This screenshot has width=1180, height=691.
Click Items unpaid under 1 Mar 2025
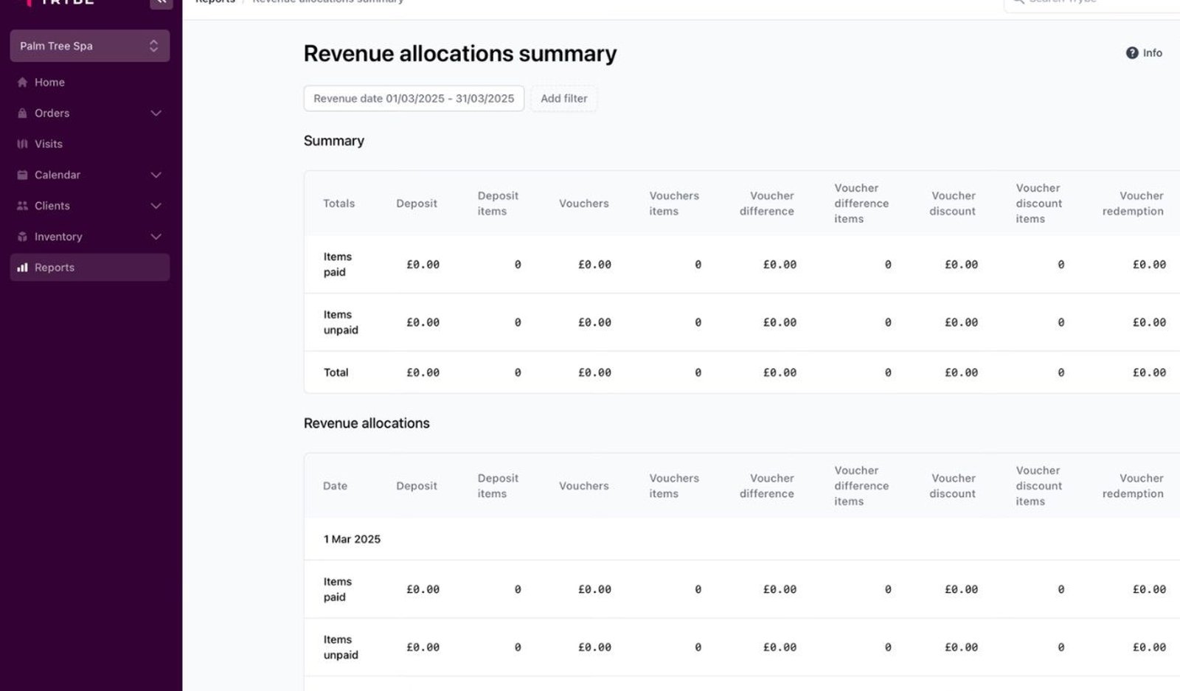pyautogui.click(x=341, y=647)
